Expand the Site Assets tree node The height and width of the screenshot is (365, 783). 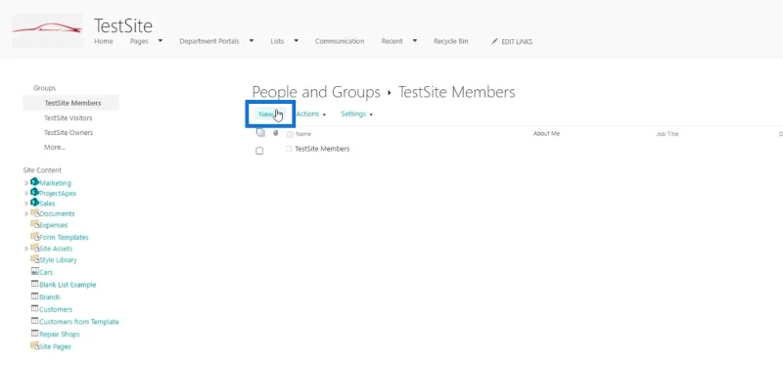click(26, 249)
